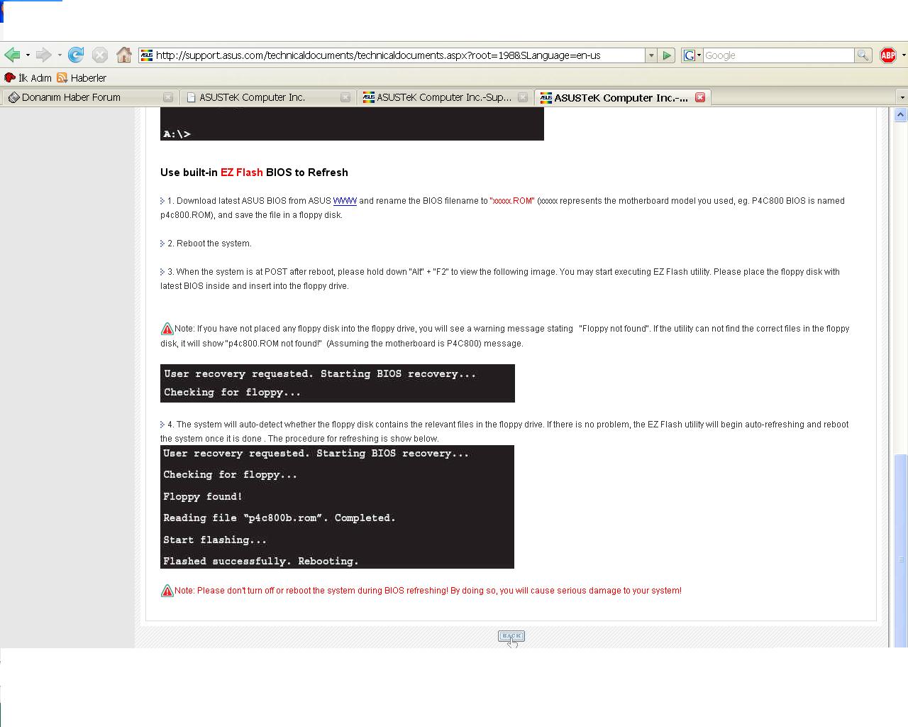The width and height of the screenshot is (908, 727).
Task: Click the Stop loading icon
Action: (100, 55)
